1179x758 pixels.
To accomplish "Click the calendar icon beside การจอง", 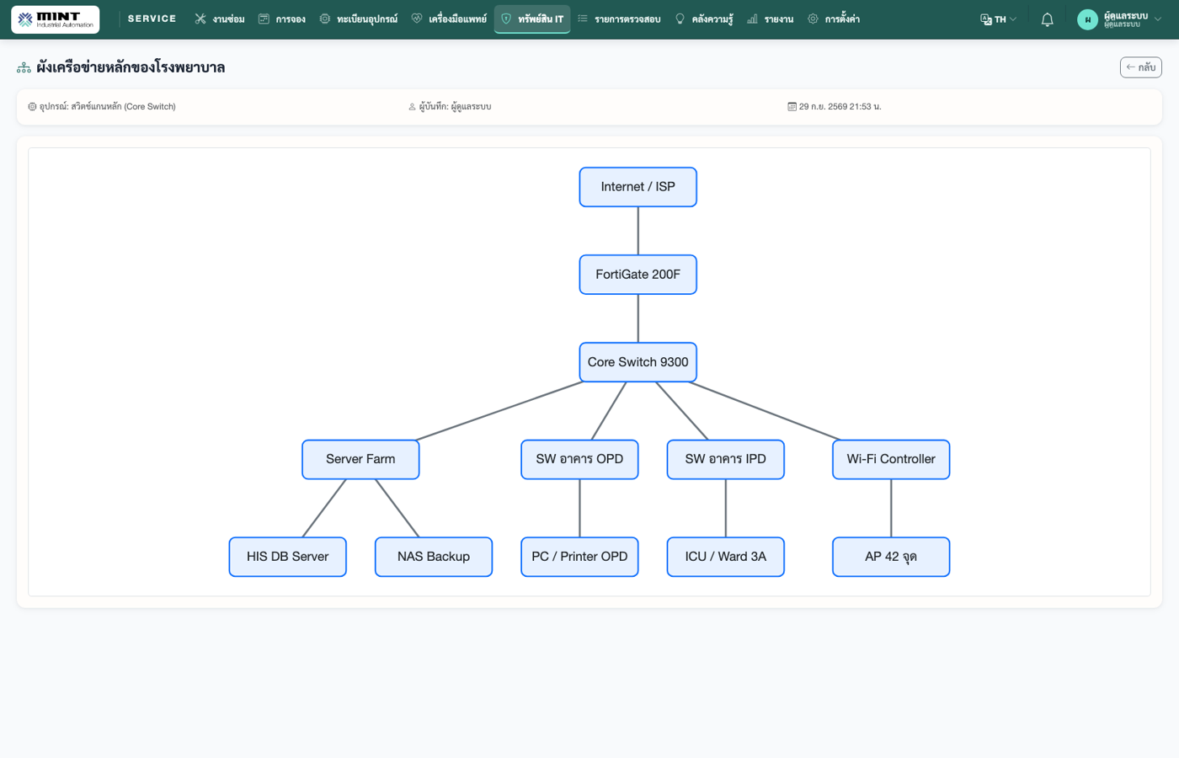I will (x=264, y=19).
